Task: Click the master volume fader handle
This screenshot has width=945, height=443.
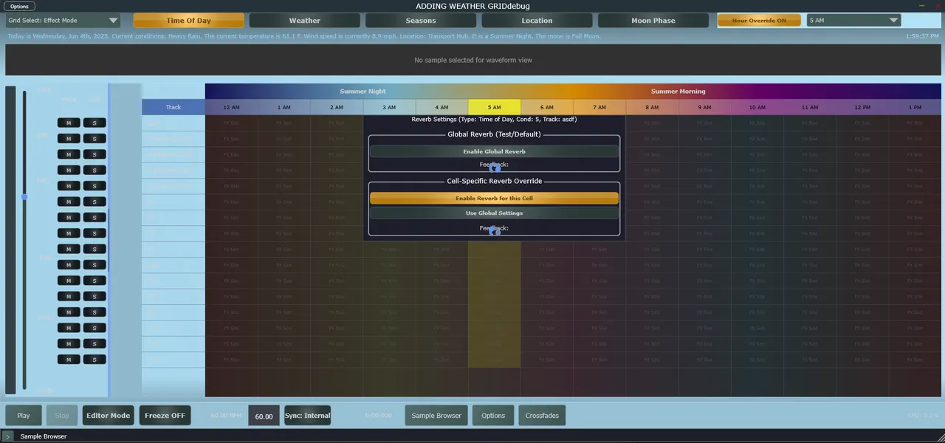Action: click(x=24, y=197)
